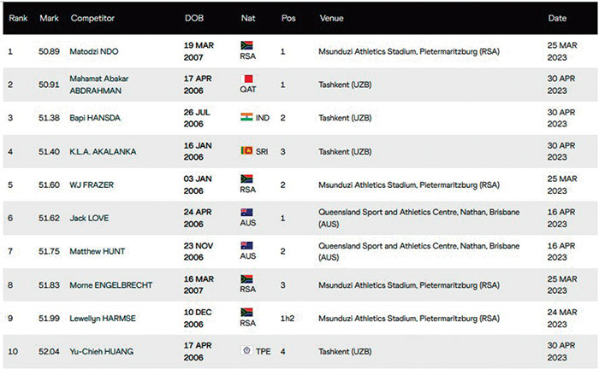Click Qatar flag beside ABDRAHMAN

pyautogui.click(x=246, y=77)
